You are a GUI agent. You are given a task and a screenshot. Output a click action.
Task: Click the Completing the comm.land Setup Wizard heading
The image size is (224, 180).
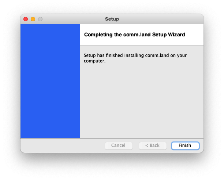134,35
